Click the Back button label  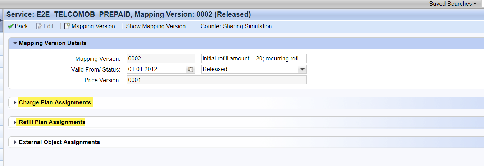coord(22,26)
